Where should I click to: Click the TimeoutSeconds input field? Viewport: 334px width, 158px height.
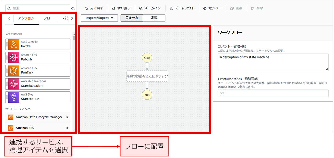[x=273, y=93]
